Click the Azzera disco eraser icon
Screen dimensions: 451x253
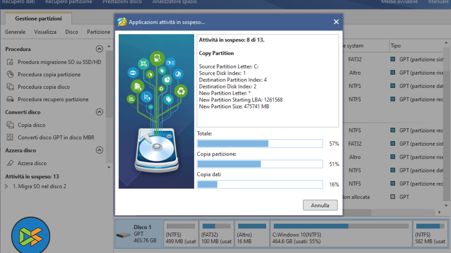pyautogui.click(x=10, y=163)
